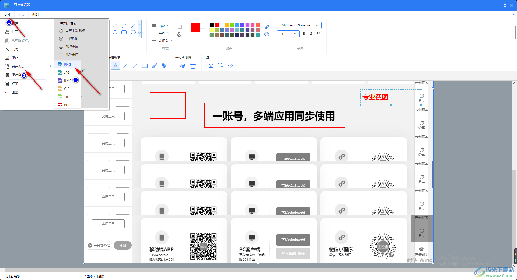The width and height of the screenshot is (517, 280).
Task: Switch to the 视图 tab
Action: click(x=35, y=15)
